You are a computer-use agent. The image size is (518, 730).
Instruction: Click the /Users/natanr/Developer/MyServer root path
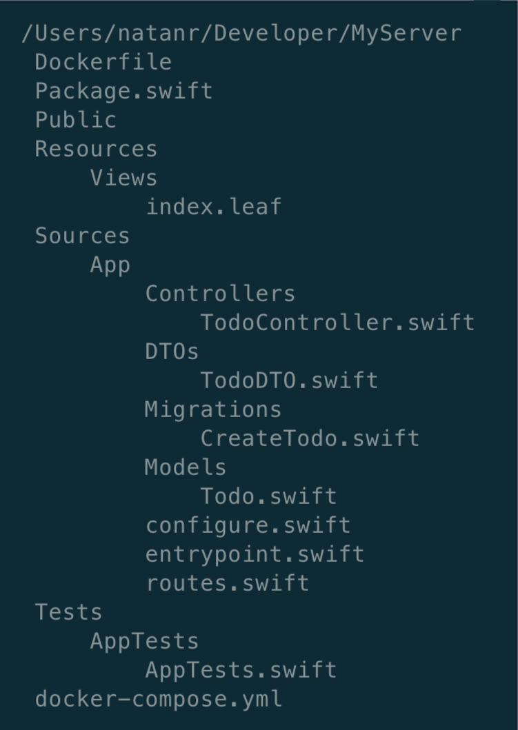241,33
